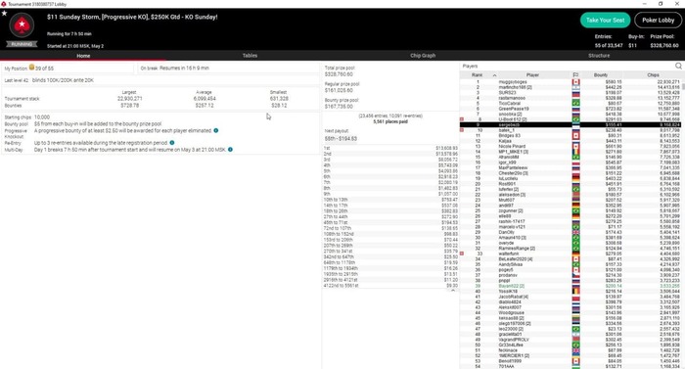Click the Last level 42 blinds text
The image size is (685, 369).
click(x=49, y=80)
